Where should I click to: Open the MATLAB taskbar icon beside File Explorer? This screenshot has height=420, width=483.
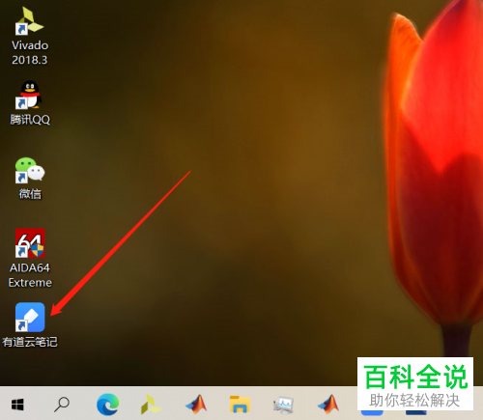point(196,404)
